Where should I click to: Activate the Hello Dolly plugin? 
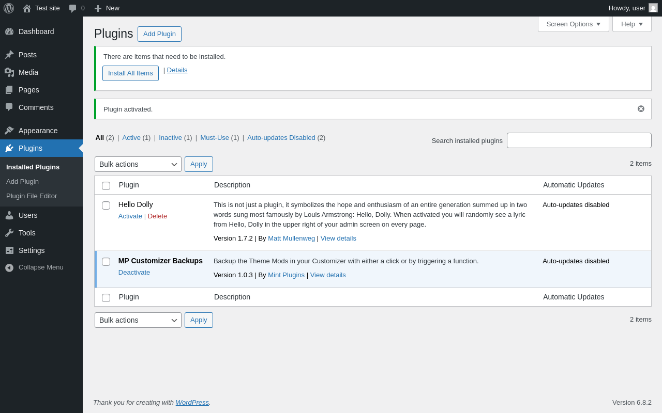tap(130, 216)
